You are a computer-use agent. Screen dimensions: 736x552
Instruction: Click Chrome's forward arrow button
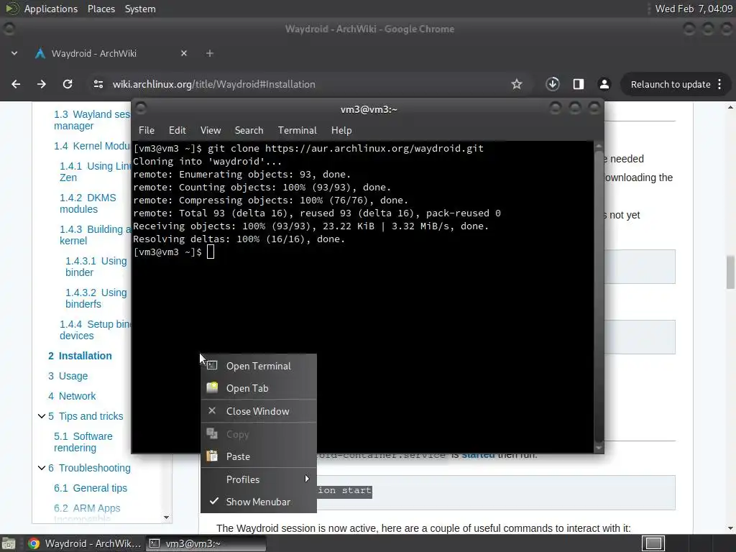[x=42, y=84]
